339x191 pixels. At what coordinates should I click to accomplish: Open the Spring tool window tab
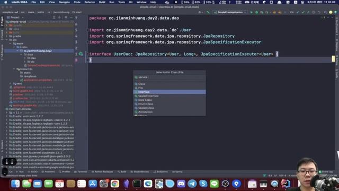[177, 172]
